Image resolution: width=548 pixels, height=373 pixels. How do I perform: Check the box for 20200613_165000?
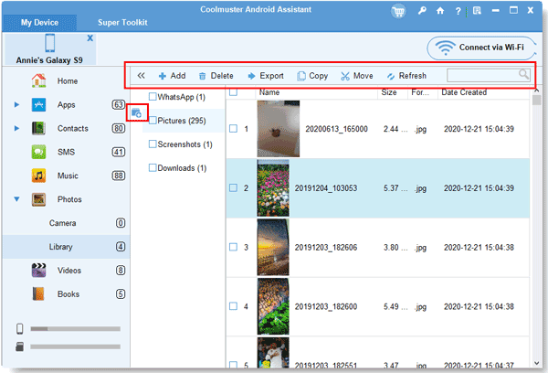[x=233, y=129]
